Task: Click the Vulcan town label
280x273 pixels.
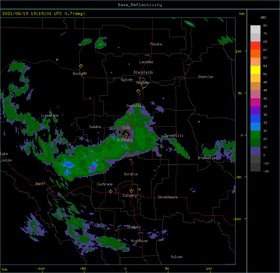Action: click(x=176, y=257)
